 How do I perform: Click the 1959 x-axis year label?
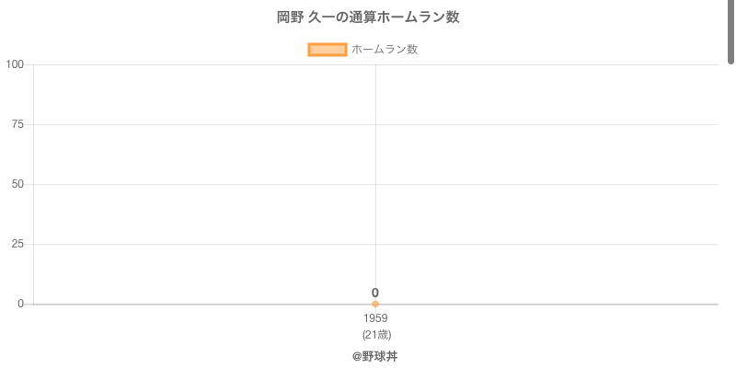(x=375, y=318)
